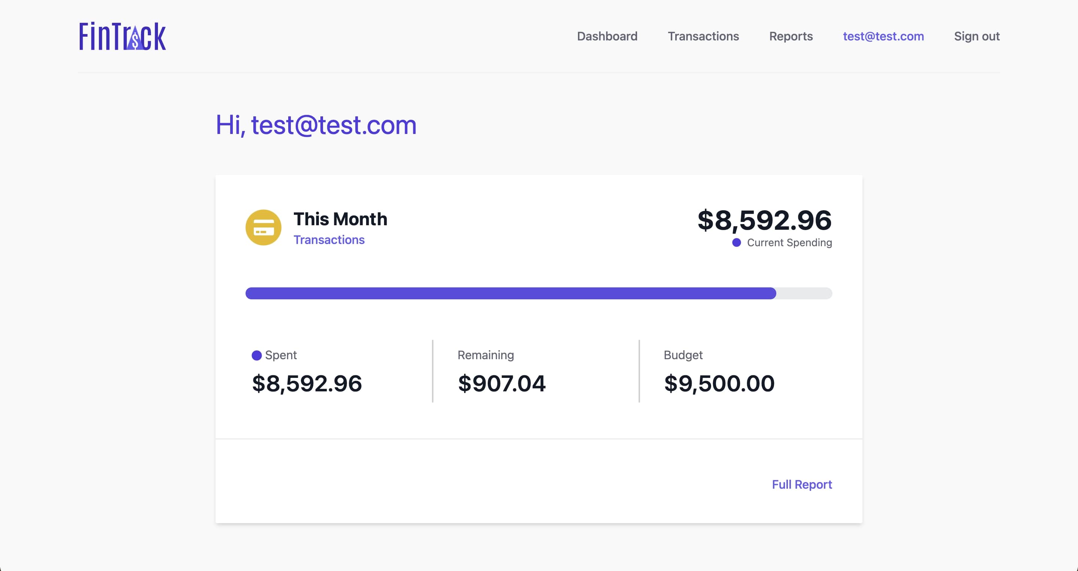Sign out of the account
This screenshot has height=571, width=1078.
976,36
